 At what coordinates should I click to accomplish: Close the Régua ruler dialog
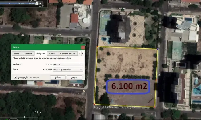pos(83,47)
